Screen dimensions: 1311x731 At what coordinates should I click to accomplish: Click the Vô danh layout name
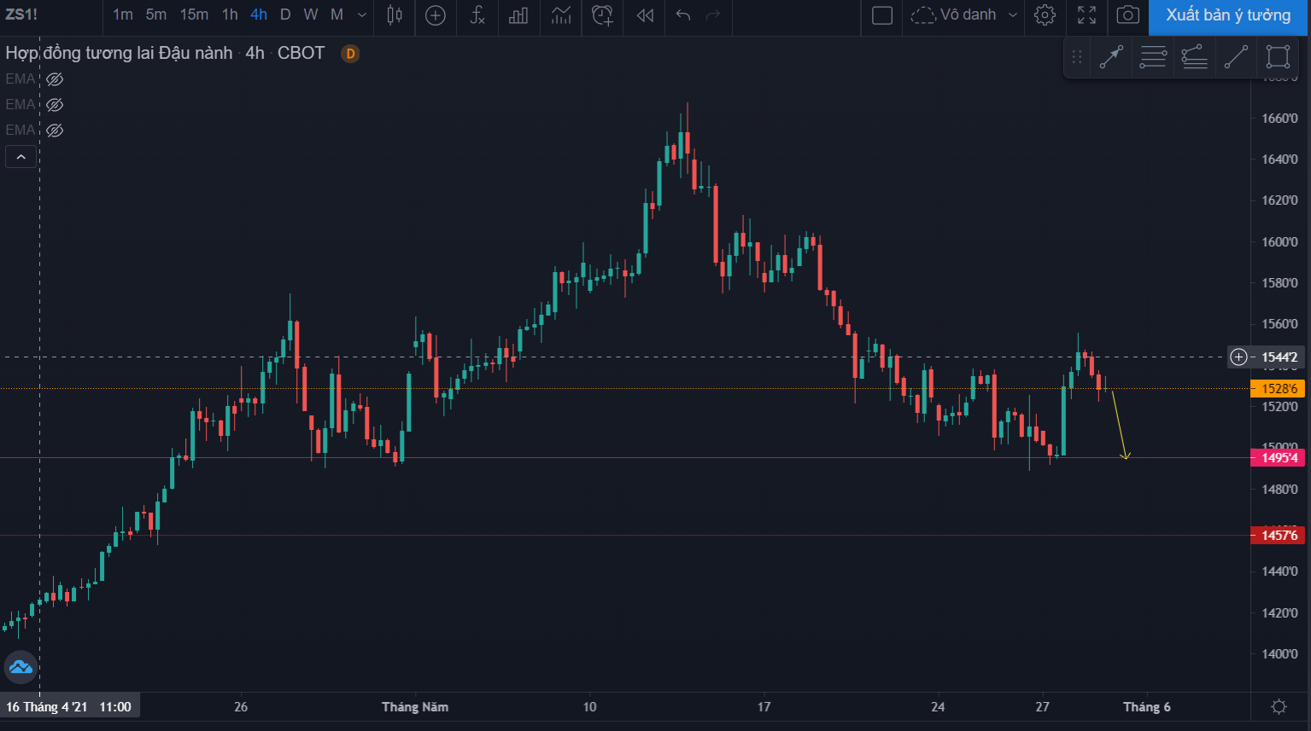968,15
